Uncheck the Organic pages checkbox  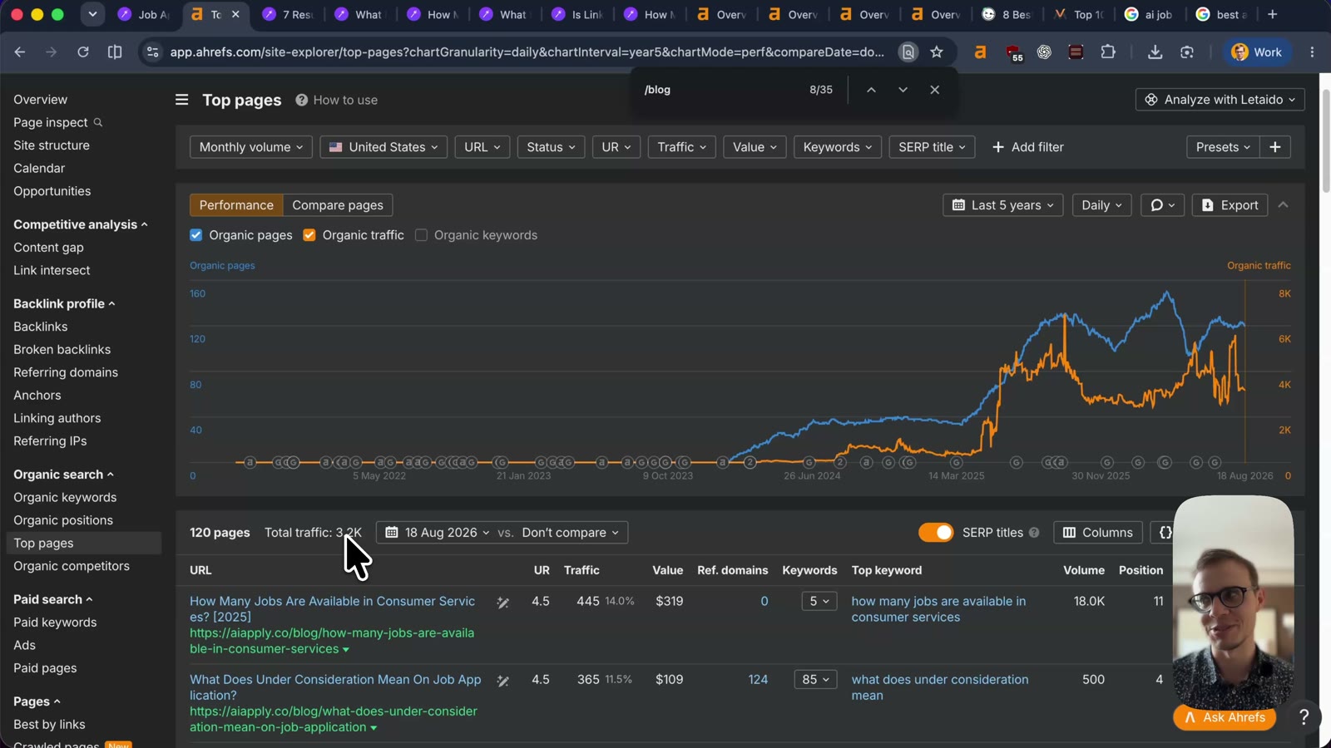196,235
